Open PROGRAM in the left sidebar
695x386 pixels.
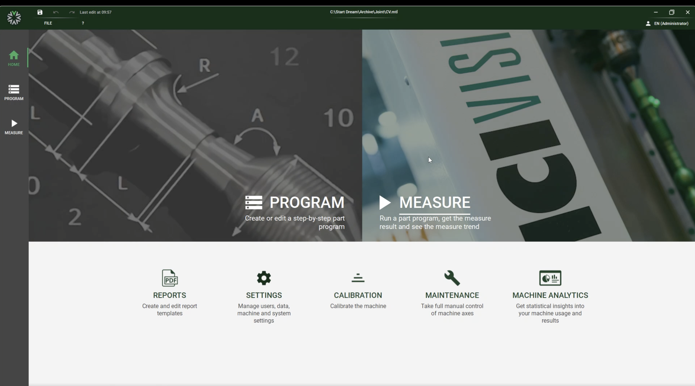point(14,92)
